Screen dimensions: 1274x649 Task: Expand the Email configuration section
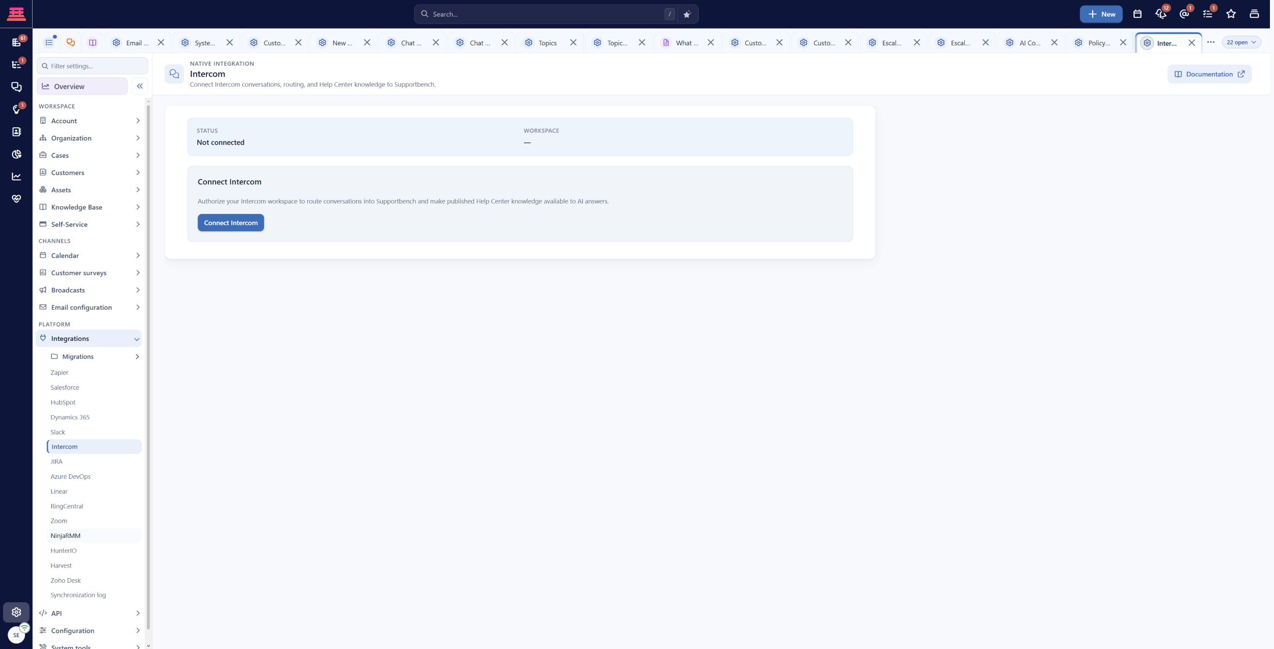[x=89, y=308]
